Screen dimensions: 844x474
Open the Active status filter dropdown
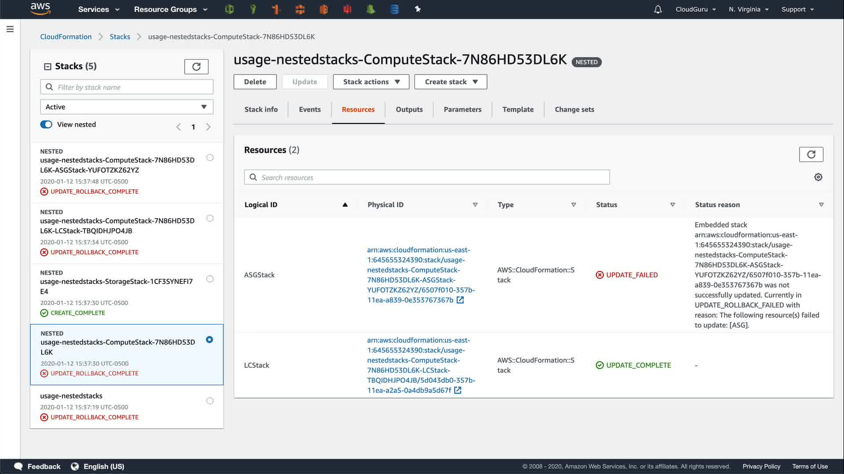pyautogui.click(x=127, y=107)
